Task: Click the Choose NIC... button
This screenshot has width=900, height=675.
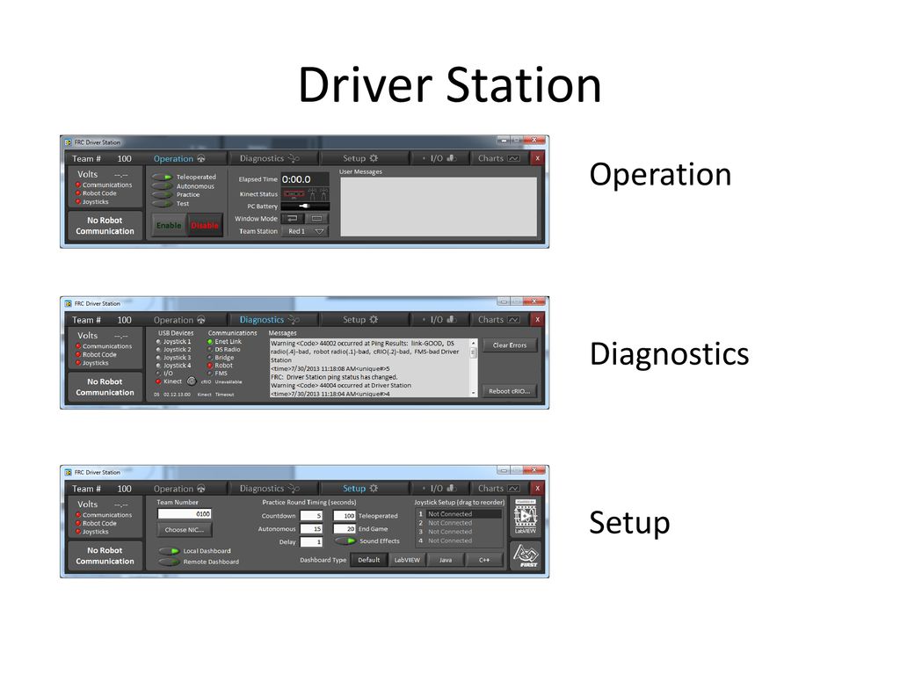Action: (x=185, y=530)
